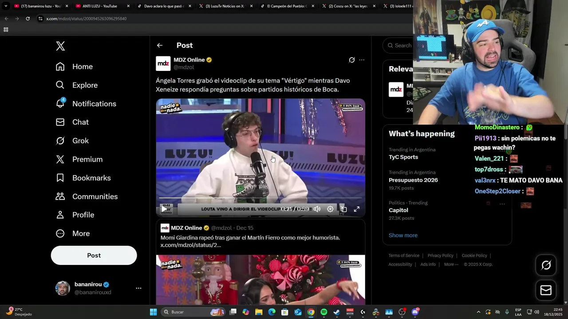The height and width of the screenshot is (319, 568).
Task: Open Spotify from the taskbar
Action: coord(324,312)
